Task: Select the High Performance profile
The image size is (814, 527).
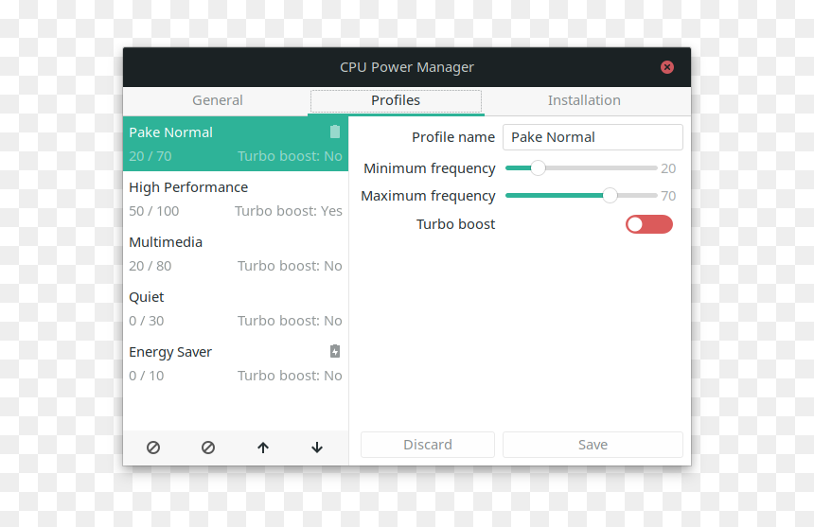Action: pos(236,199)
